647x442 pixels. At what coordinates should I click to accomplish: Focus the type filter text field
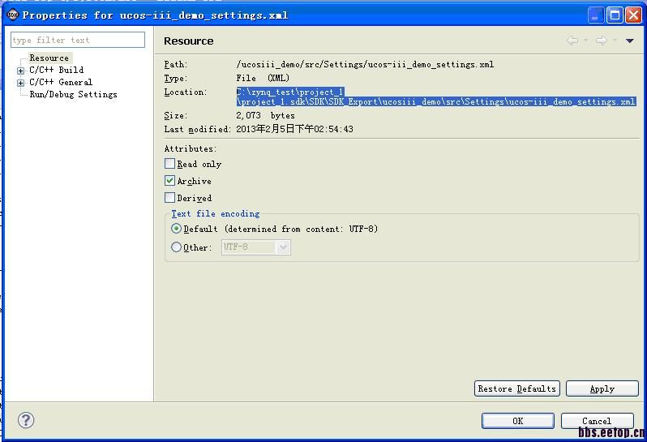point(78,40)
